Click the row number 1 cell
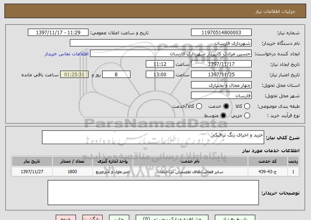 (293, 172)
